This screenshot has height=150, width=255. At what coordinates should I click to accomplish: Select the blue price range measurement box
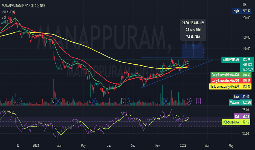[x=193, y=51]
